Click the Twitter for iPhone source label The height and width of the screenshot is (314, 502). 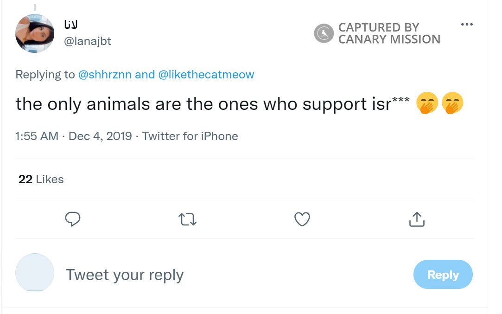click(190, 136)
